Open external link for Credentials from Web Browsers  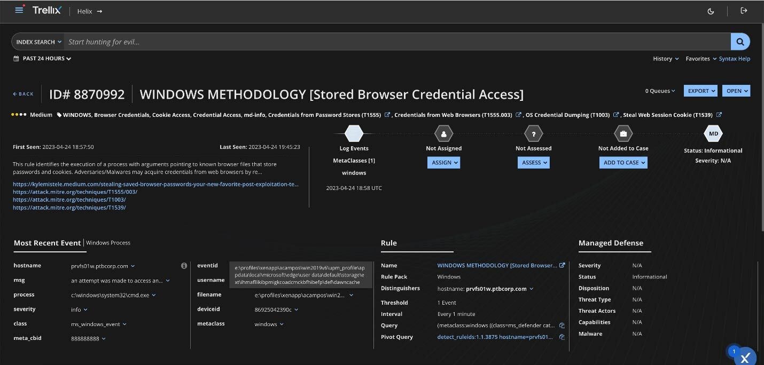point(518,115)
